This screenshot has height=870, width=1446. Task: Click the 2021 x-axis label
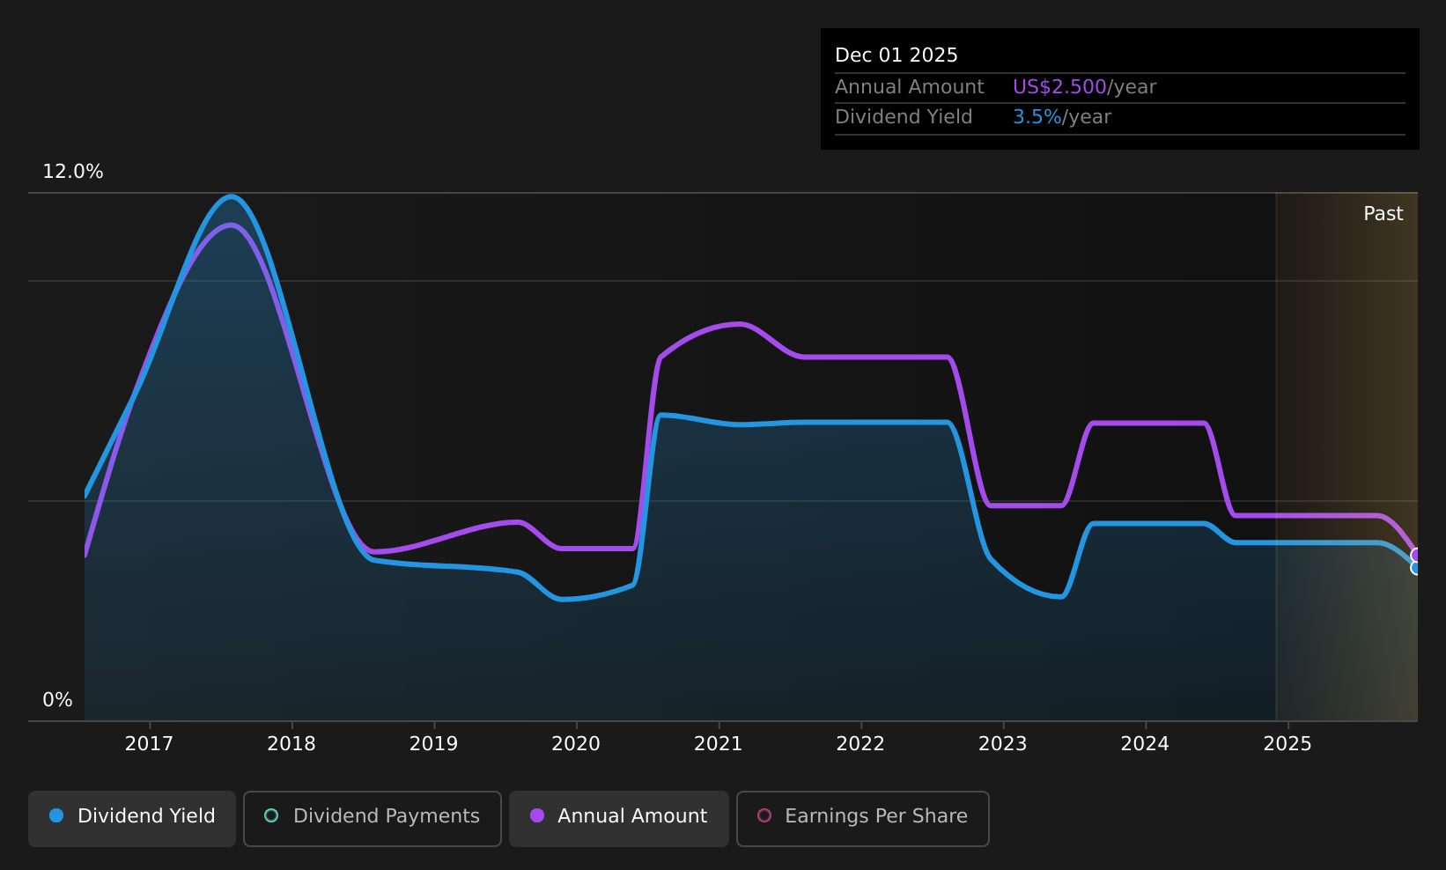719,744
